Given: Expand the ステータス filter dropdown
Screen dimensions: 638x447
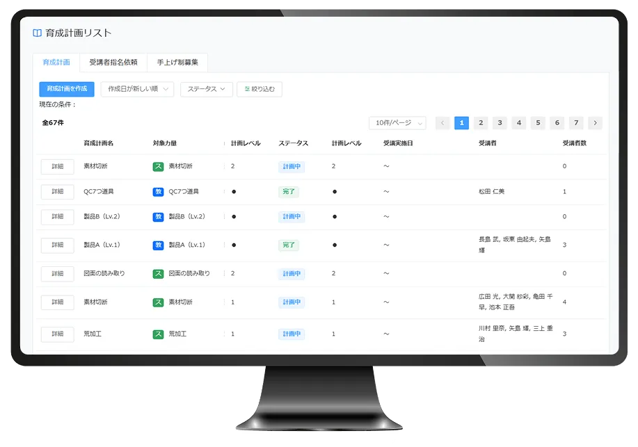Looking at the screenshot, I should [205, 89].
